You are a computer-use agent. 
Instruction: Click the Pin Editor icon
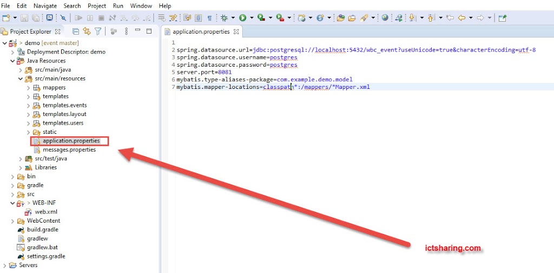pyautogui.click(x=503, y=18)
